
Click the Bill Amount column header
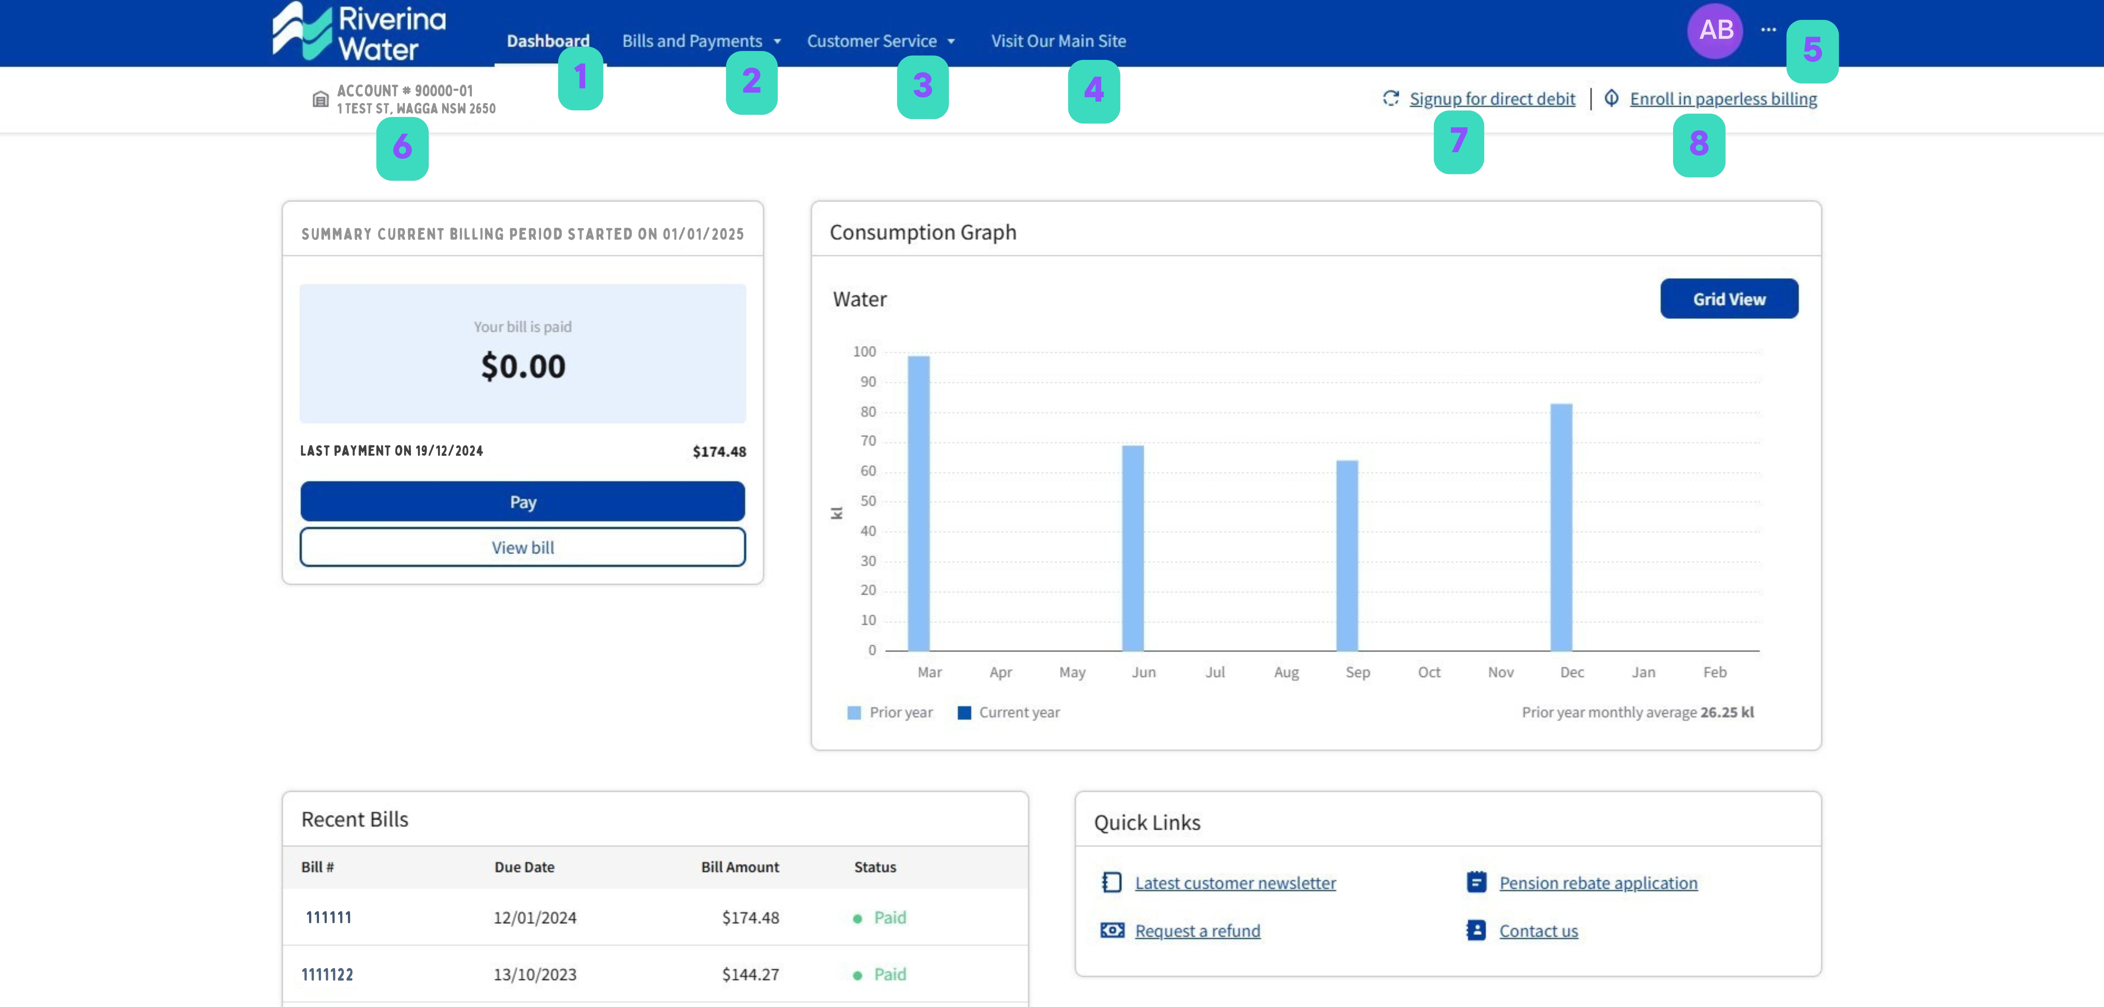[740, 867]
